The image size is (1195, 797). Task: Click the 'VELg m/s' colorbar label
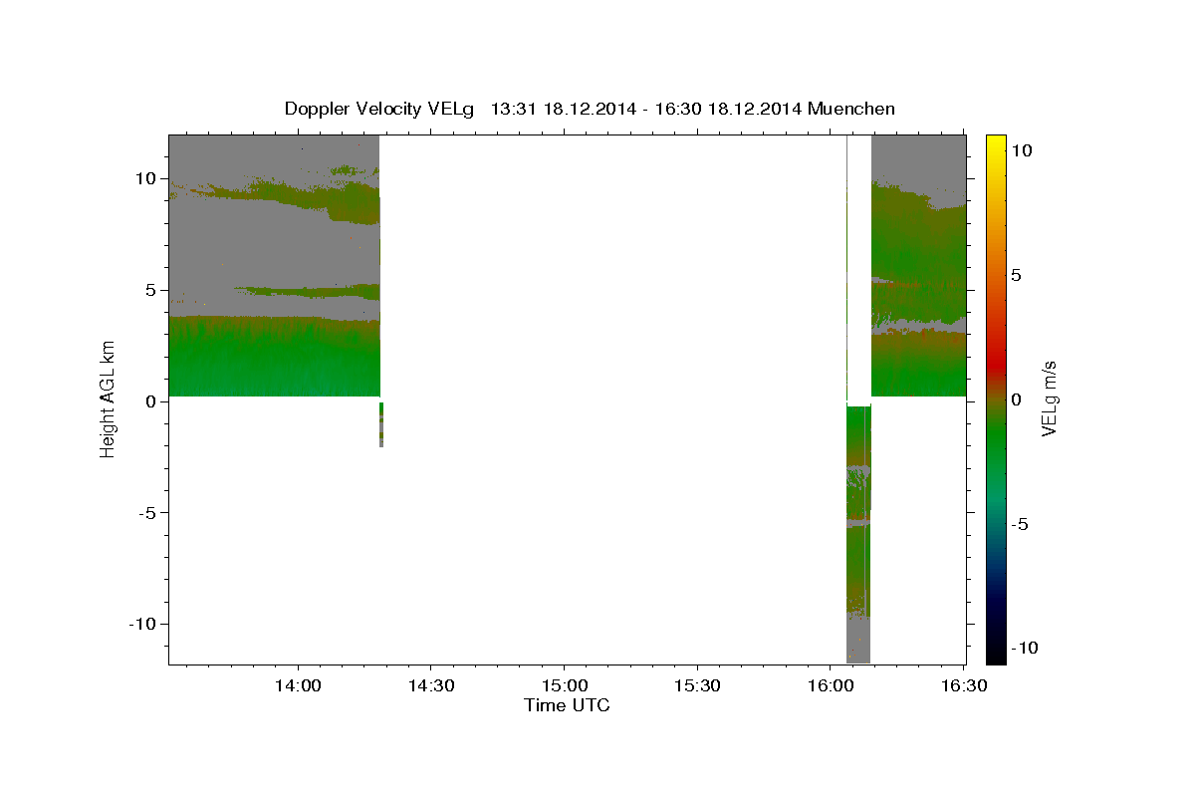point(1049,398)
